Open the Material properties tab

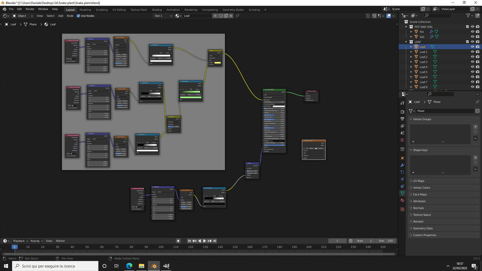coord(402,200)
